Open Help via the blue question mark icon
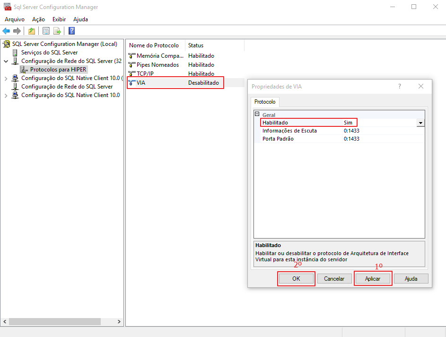 click(71, 31)
